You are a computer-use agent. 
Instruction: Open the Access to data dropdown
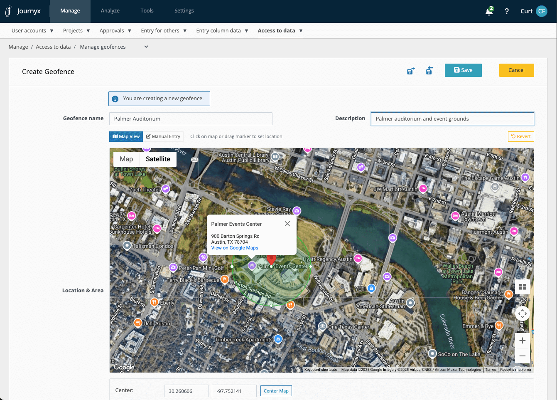coord(280,30)
